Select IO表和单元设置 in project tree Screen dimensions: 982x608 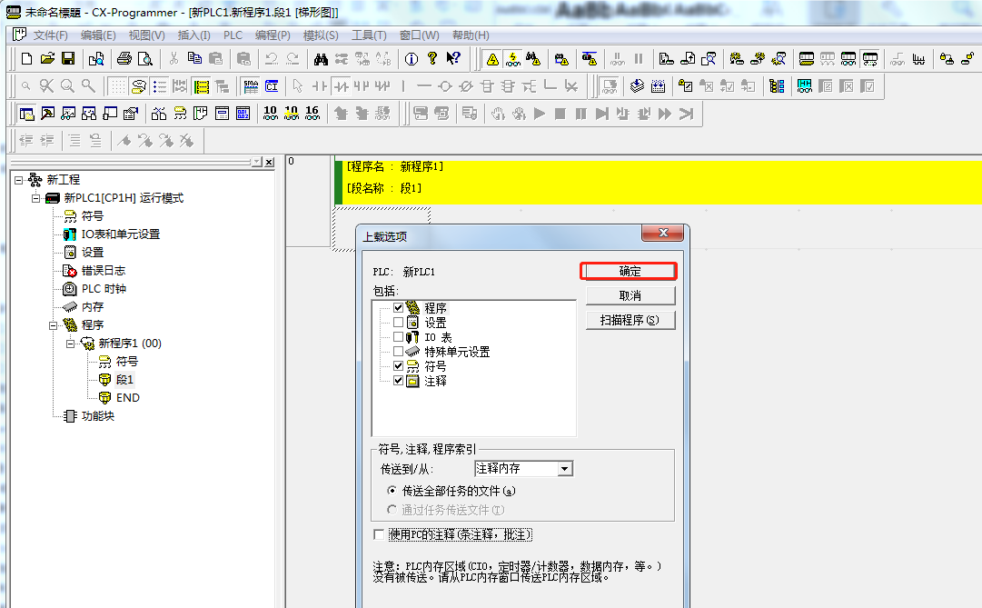click(120, 234)
